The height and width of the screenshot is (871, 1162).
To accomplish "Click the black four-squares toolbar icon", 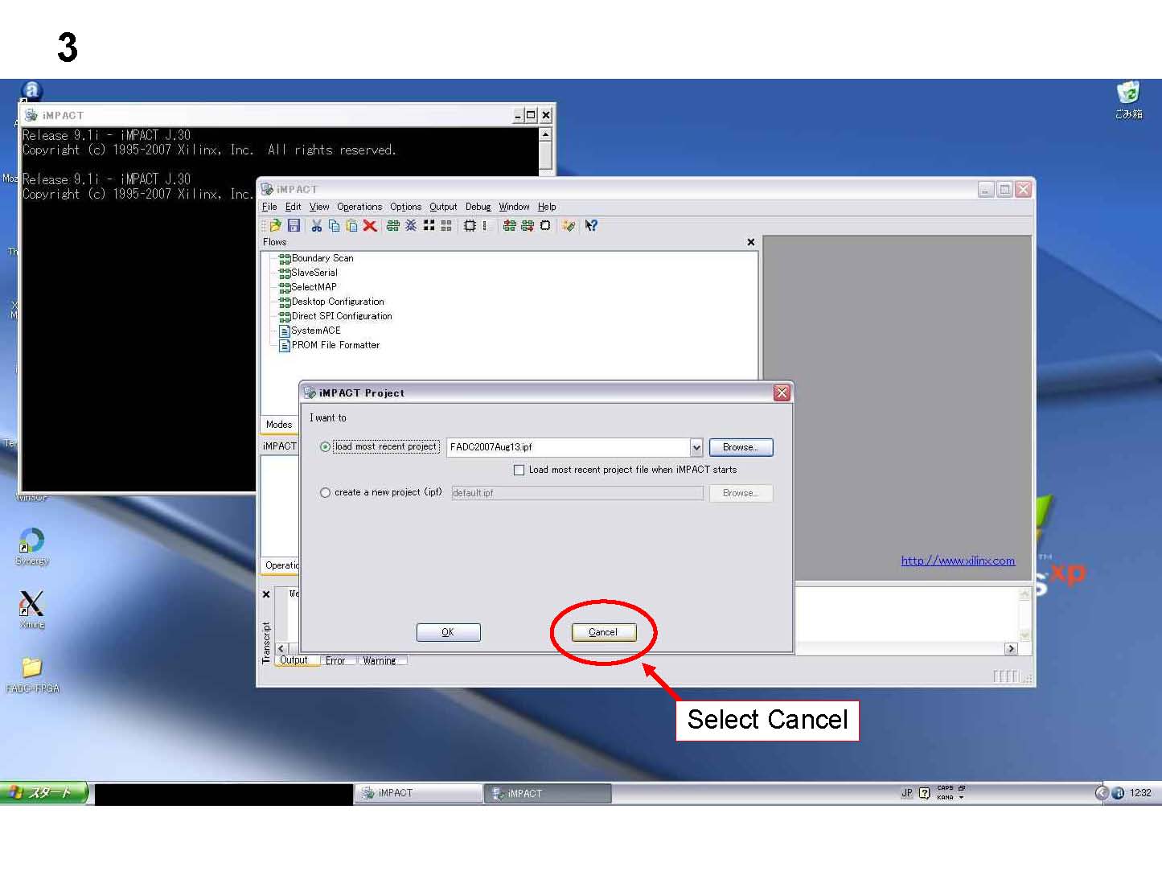I will coord(429,226).
